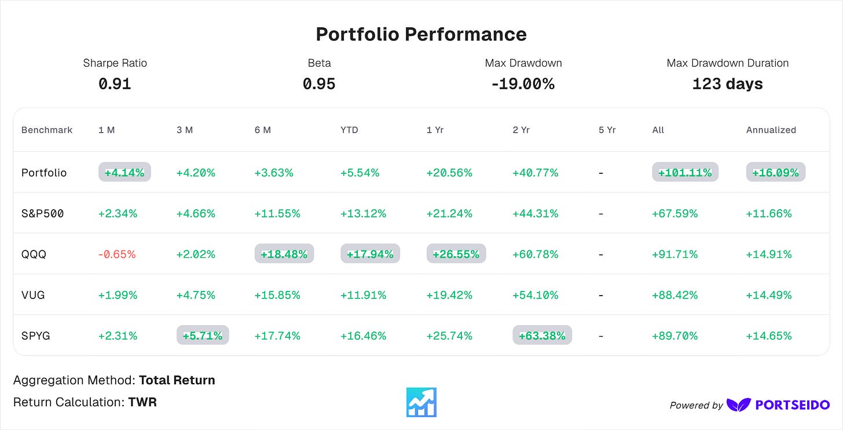Click the Max Drawdown -19.00% metric
Image resolution: width=843 pixels, height=430 pixels.
[x=523, y=74]
